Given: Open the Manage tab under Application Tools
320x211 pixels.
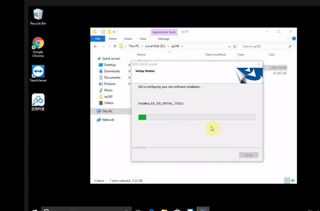Looking at the screenshot, I should click(x=164, y=38).
